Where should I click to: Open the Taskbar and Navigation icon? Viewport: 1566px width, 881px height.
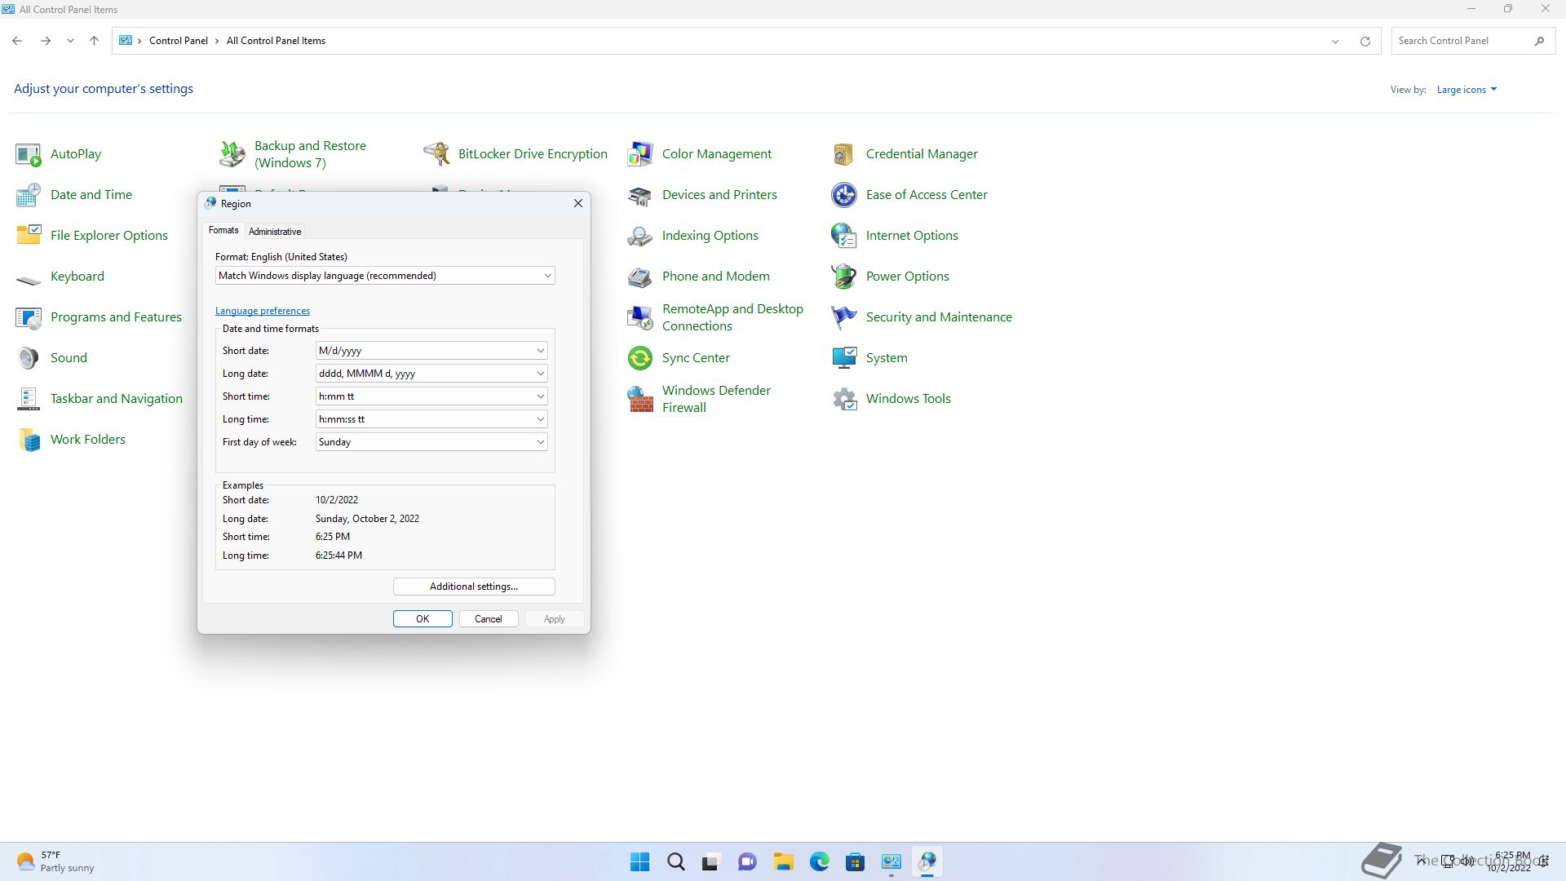coord(29,399)
